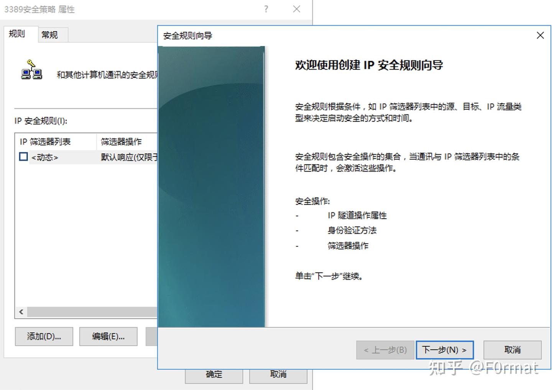Toggle the <动态> rule checkbox

[x=23, y=157]
